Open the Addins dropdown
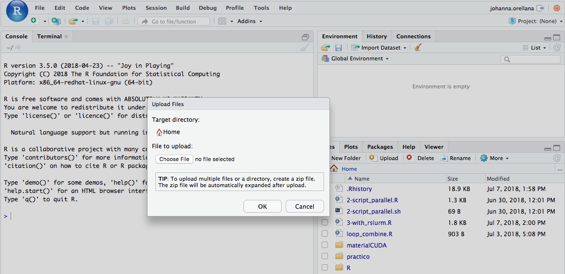 250,21
